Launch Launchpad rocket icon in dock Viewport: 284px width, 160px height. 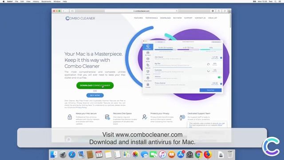[63, 155]
